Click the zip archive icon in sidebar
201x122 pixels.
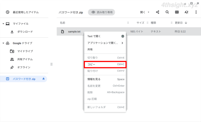click(x=7, y=79)
